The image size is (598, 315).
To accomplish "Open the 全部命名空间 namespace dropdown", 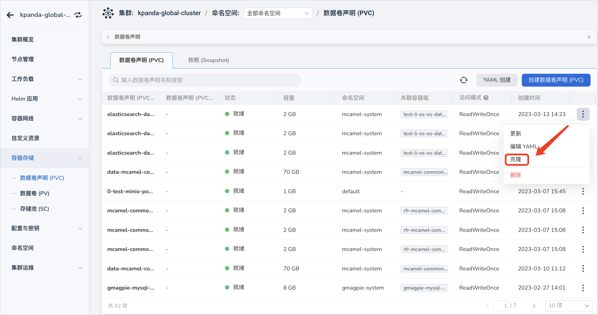I will pyautogui.click(x=278, y=13).
